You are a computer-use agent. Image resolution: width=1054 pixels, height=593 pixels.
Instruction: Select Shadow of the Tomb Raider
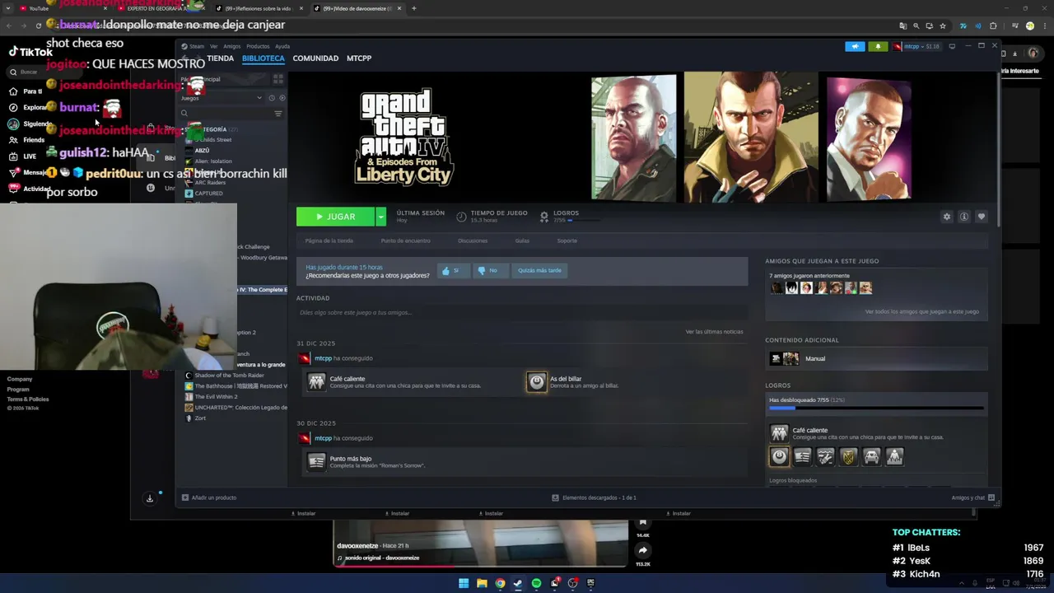click(x=229, y=376)
